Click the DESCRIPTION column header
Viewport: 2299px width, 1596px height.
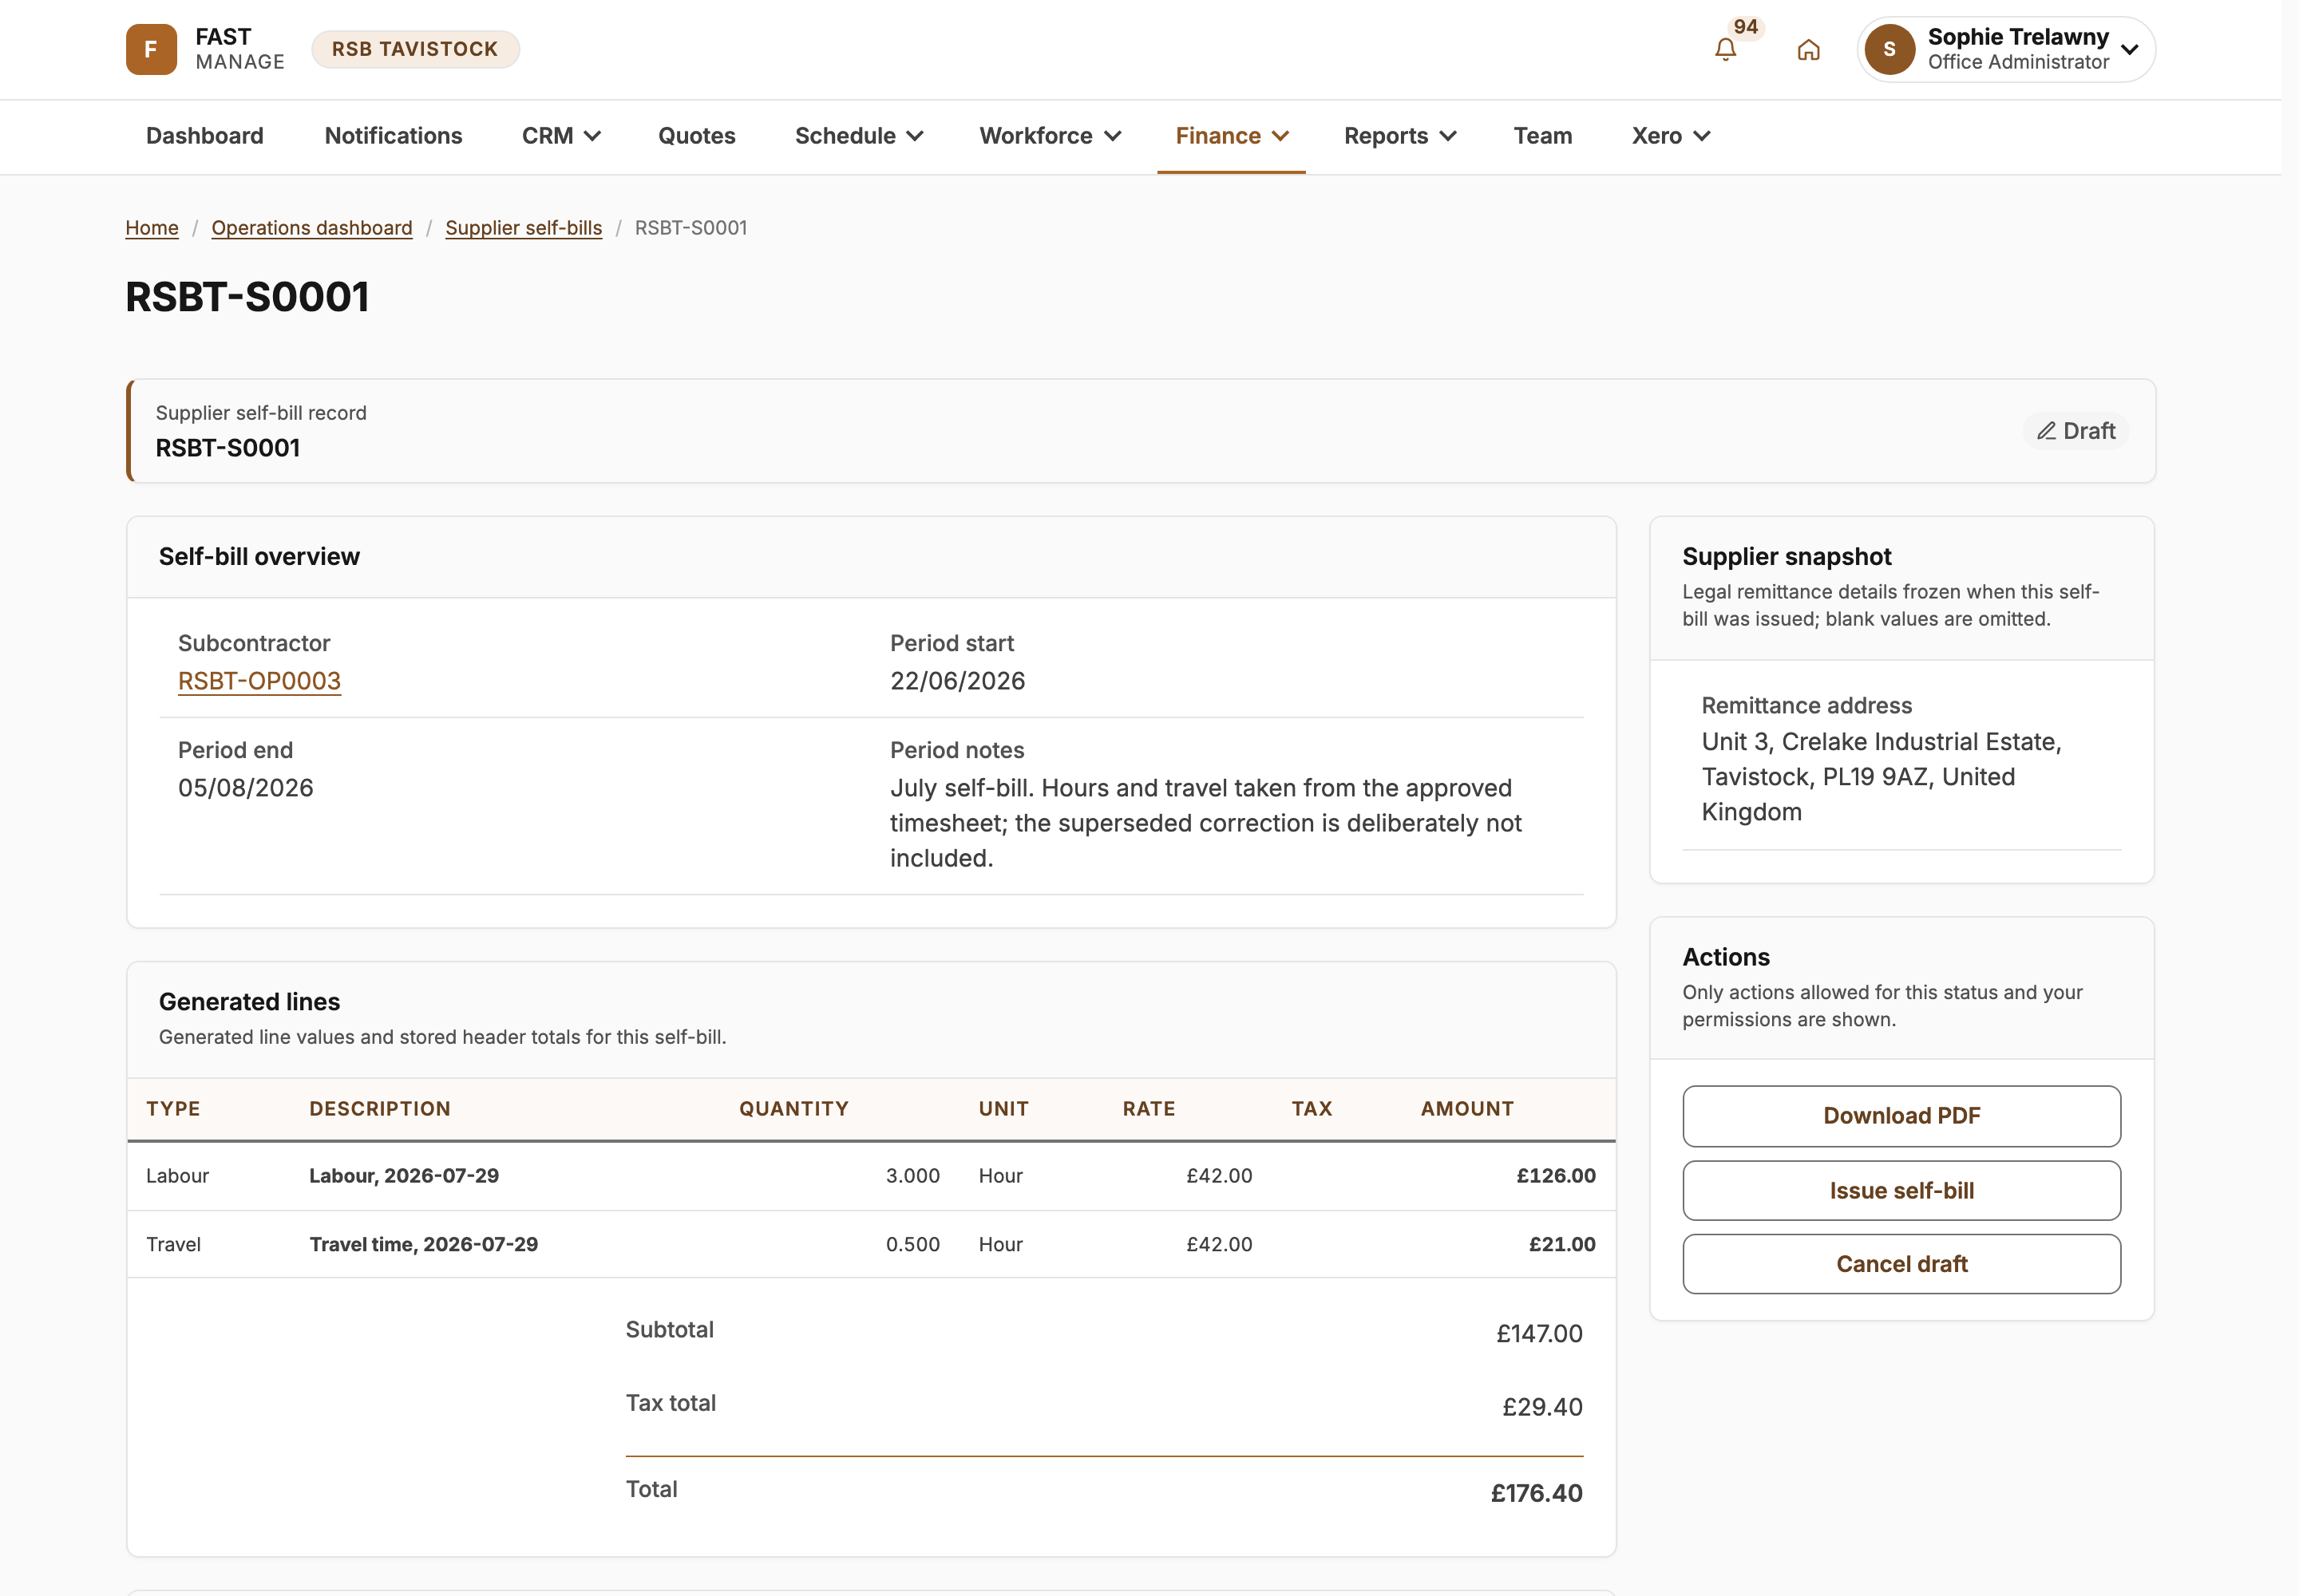[x=380, y=1109]
